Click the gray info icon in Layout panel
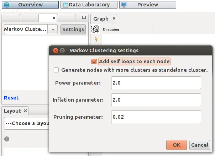Screen dimensions: 215x156 [x=7, y=139]
